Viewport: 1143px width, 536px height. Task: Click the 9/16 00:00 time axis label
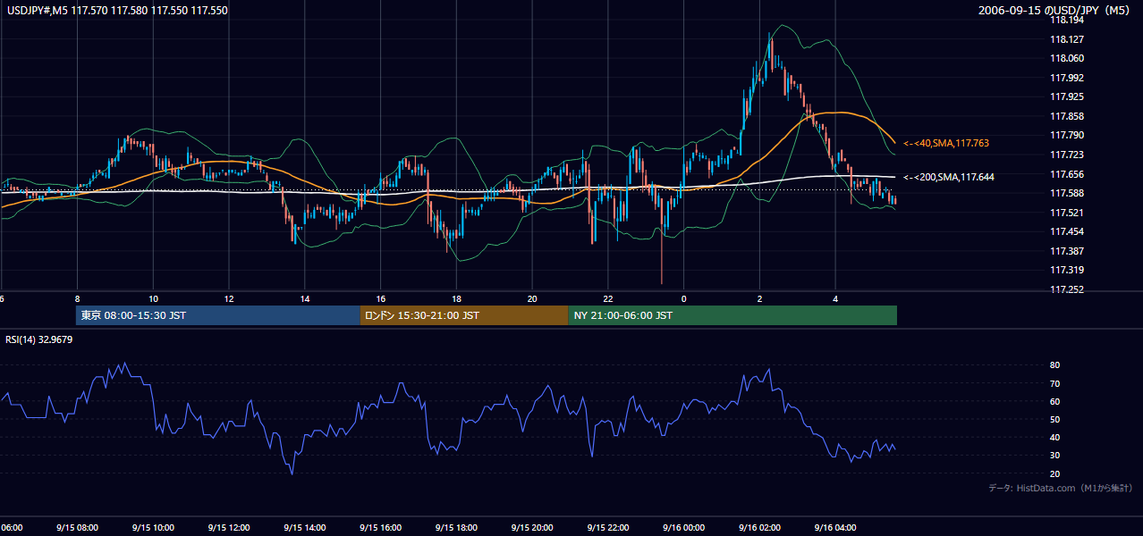point(684,527)
